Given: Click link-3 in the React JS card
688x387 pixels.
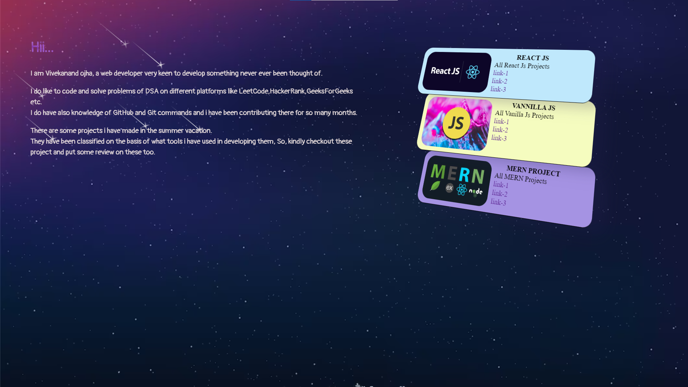Looking at the screenshot, I should [x=498, y=89].
